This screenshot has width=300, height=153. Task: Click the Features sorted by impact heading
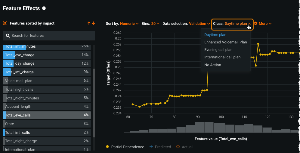click(x=32, y=23)
